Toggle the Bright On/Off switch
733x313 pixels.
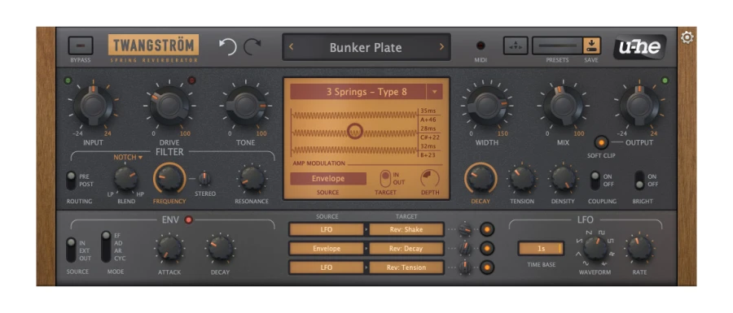click(x=639, y=180)
